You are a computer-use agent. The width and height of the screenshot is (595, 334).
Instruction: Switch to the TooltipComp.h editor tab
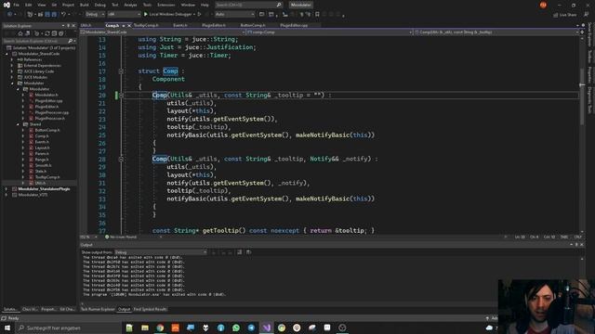pyautogui.click(x=146, y=25)
